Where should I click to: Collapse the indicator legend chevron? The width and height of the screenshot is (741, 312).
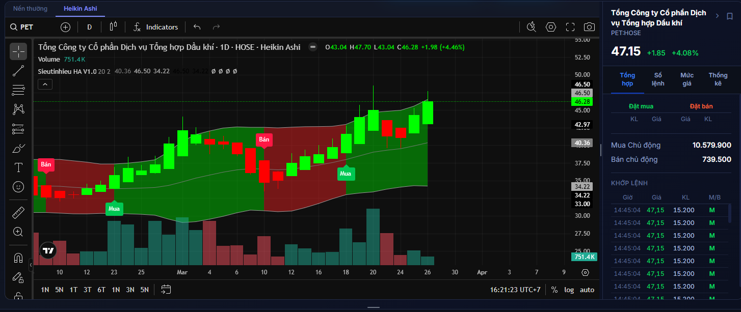coord(45,84)
